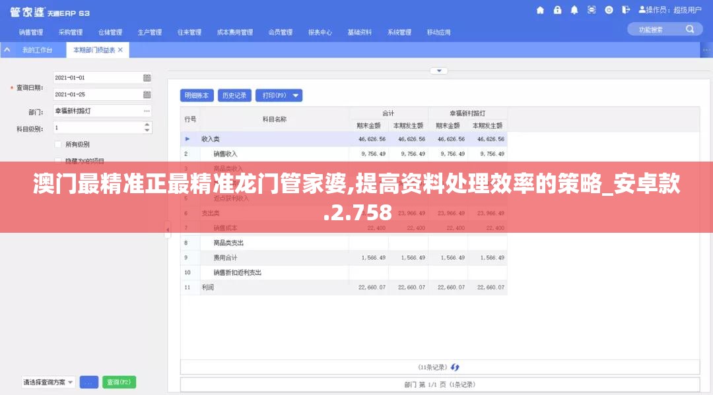Screen dimensions: 713x395
Task: Open the 成本费用管理 menu
Action: coord(234,32)
